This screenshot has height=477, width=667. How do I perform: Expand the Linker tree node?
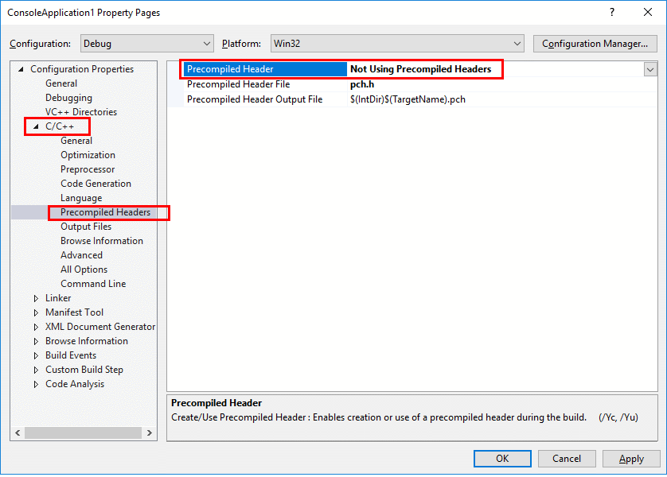(x=35, y=297)
